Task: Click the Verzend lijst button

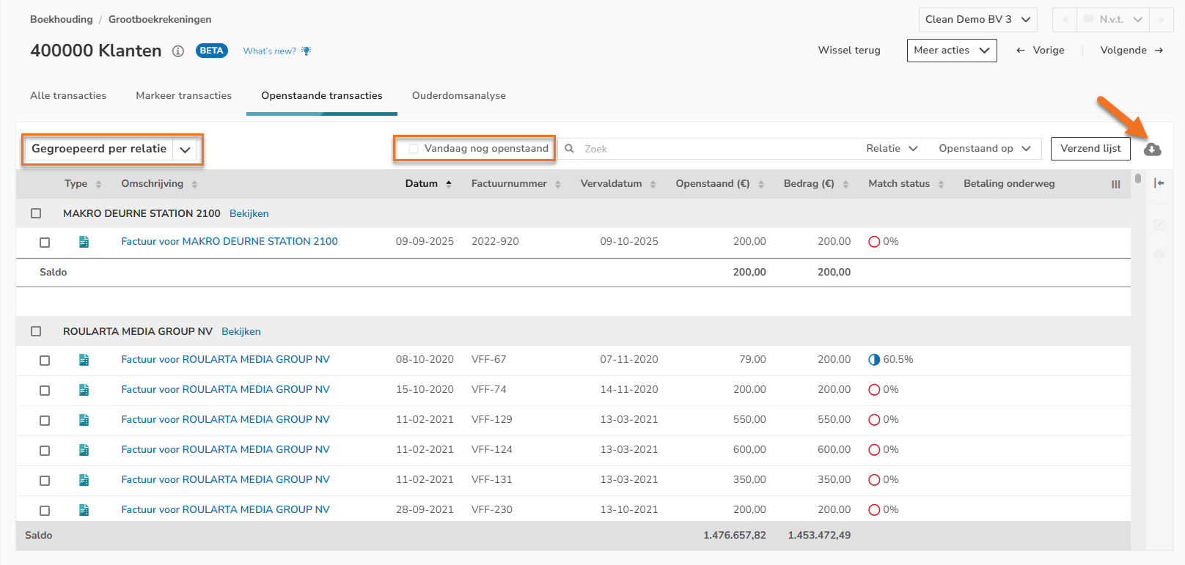Action: [1090, 149]
